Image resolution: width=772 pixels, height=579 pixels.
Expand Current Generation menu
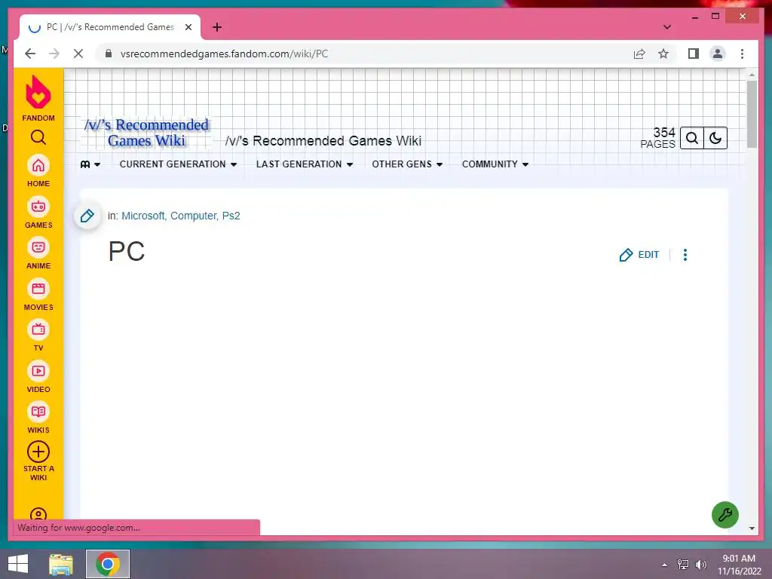[x=178, y=164]
